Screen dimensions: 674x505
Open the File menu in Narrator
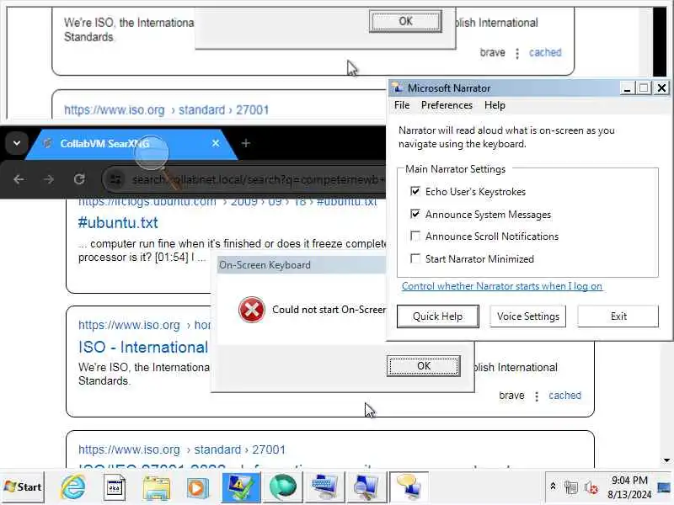(x=402, y=105)
